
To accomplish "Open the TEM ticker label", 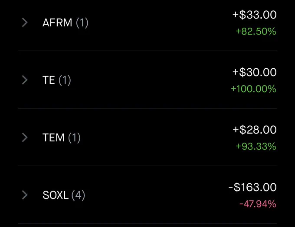I will (x=54, y=137).
